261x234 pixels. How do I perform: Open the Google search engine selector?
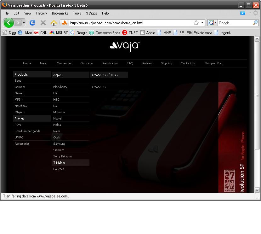(213, 23)
